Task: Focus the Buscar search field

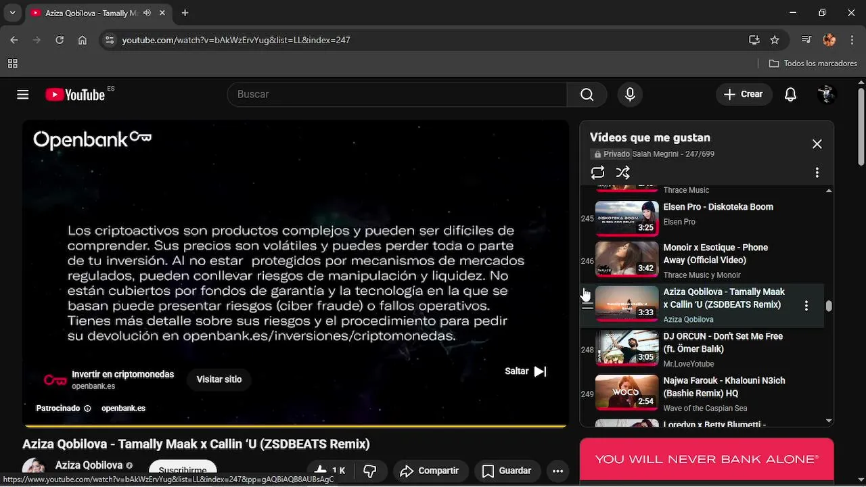Action: pyautogui.click(x=396, y=95)
